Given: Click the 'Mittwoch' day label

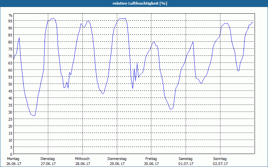Looking at the screenshot, I should 82,159.
